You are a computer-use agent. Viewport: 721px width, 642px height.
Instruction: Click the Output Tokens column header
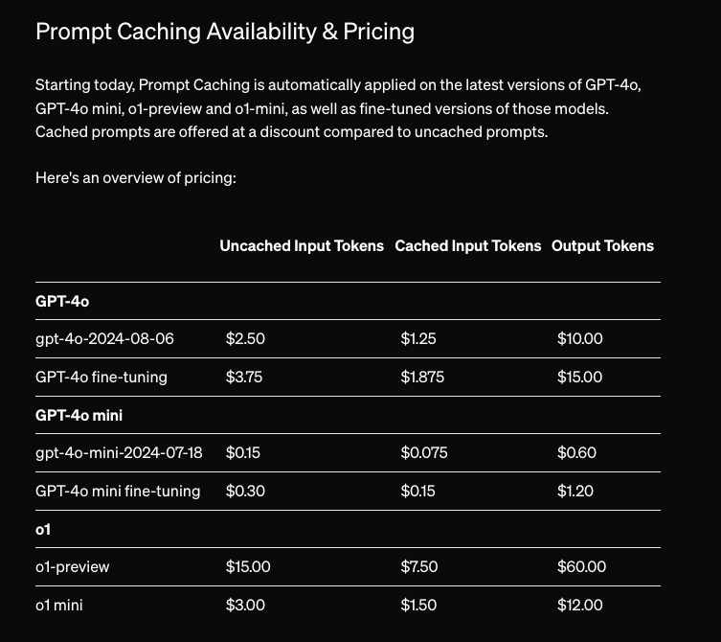pyautogui.click(x=602, y=246)
